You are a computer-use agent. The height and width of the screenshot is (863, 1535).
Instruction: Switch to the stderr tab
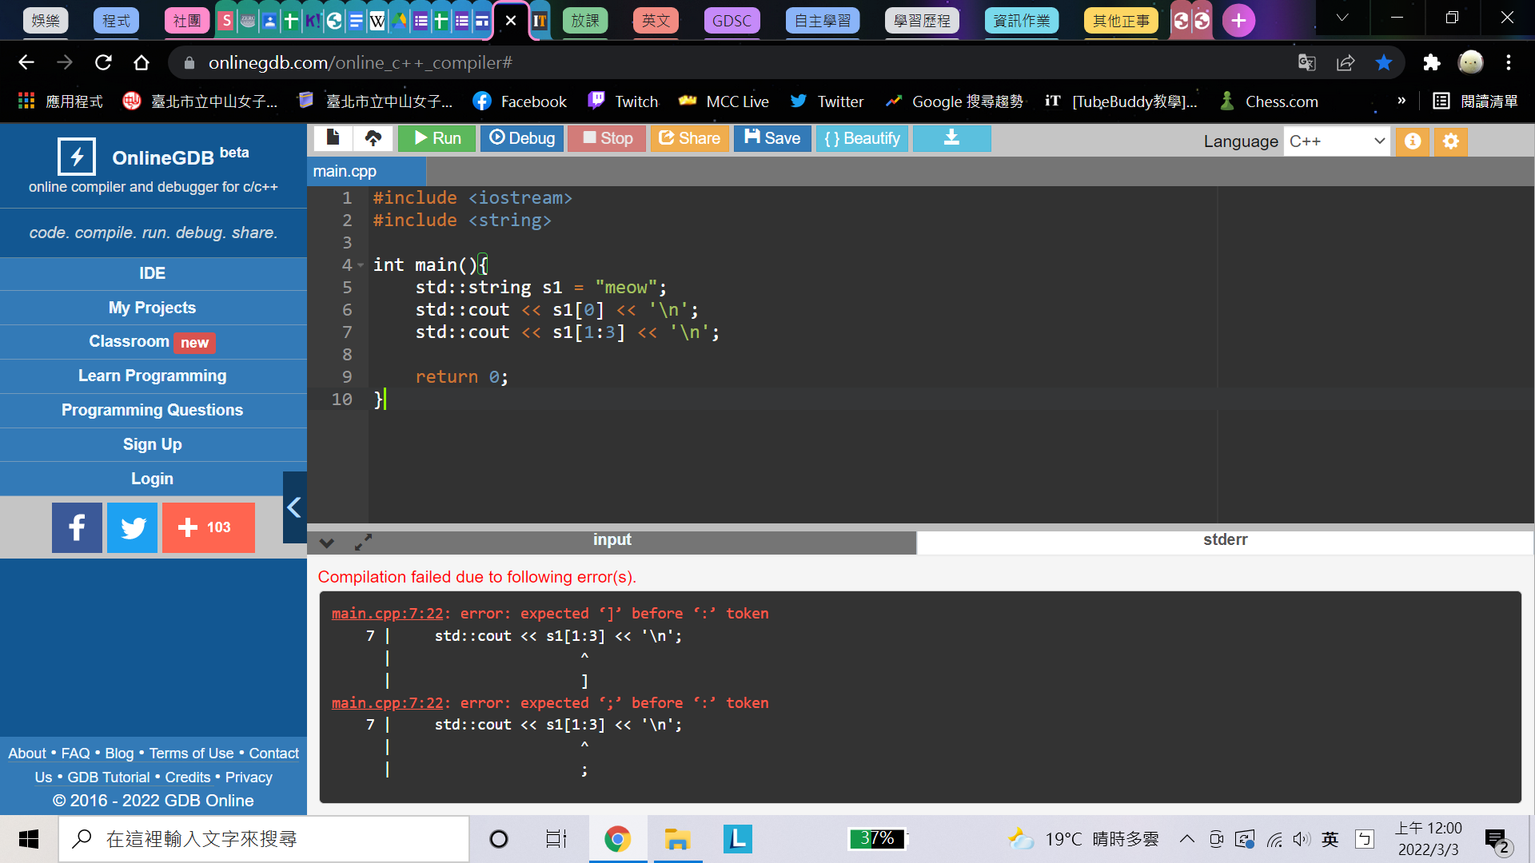pos(1225,540)
